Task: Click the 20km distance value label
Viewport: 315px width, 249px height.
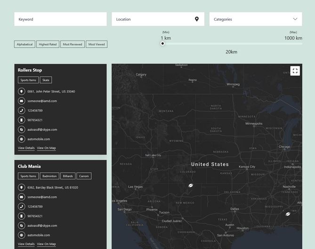Action: (231, 52)
